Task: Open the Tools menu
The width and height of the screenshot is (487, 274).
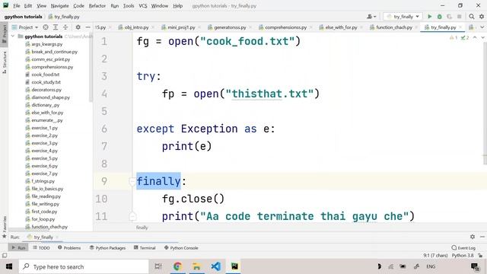Action: click(129, 5)
